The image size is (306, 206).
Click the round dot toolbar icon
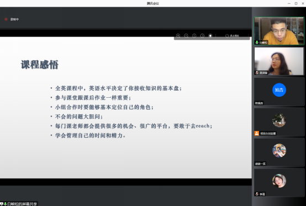tap(210, 36)
